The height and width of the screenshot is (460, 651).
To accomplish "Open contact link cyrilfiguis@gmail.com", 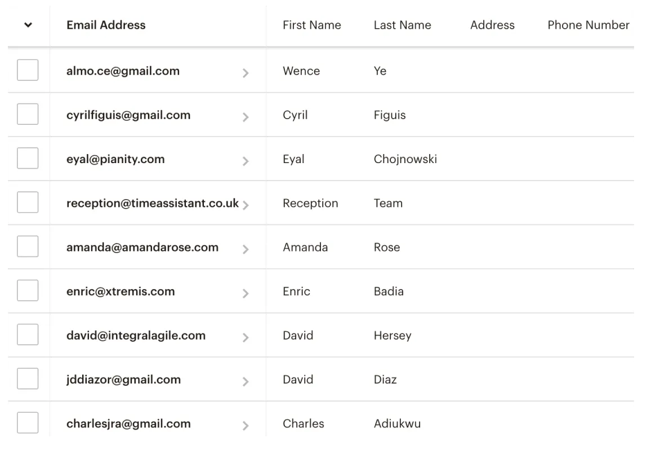I will coord(128,115).
